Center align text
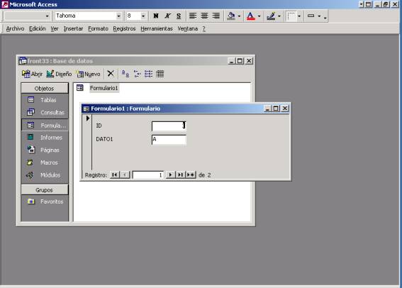The height and width of the screenshot is (288, 402). 204,16
